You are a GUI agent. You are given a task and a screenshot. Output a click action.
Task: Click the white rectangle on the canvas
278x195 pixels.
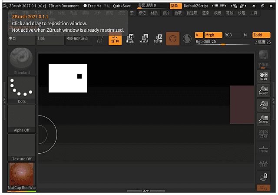click(68, 78)
